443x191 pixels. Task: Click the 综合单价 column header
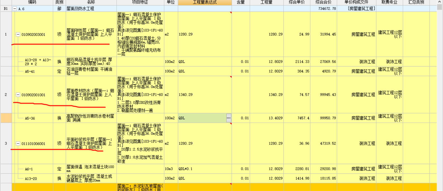click(297, 2)
